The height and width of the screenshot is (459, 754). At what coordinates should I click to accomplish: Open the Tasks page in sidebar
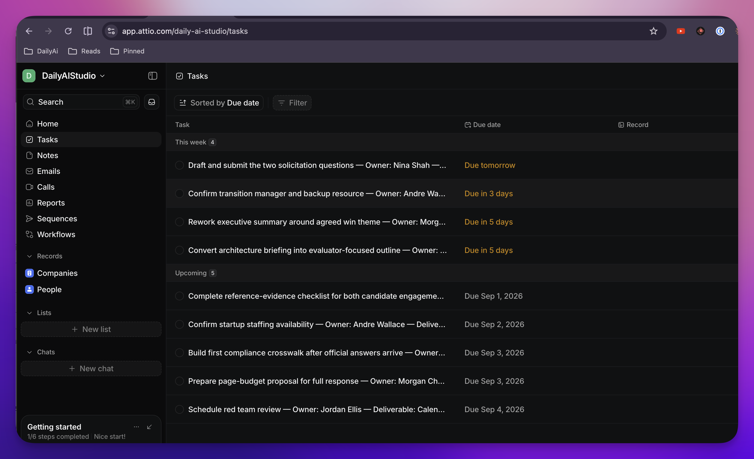point(91,140)
